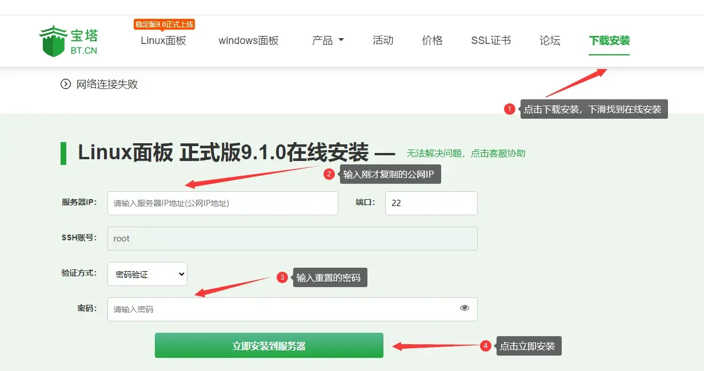Toggle password visibility eye icon
The width and height of the screenshot is (704, 371).
(x=464, y=308)
